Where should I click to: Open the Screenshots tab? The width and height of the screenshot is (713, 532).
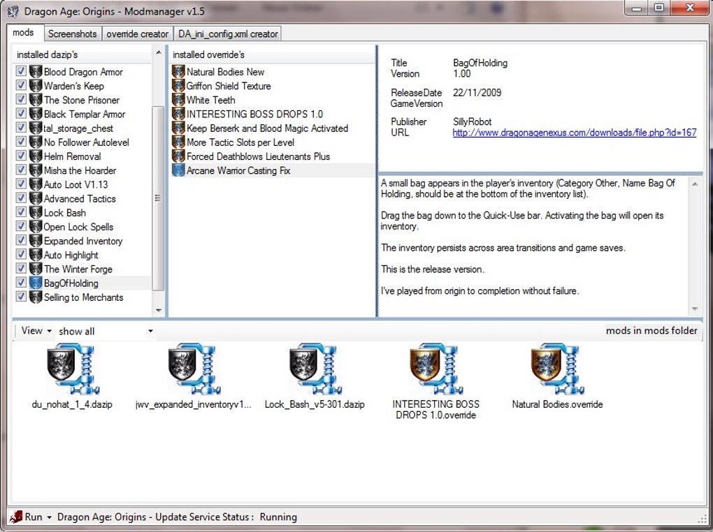click(72, 34)
